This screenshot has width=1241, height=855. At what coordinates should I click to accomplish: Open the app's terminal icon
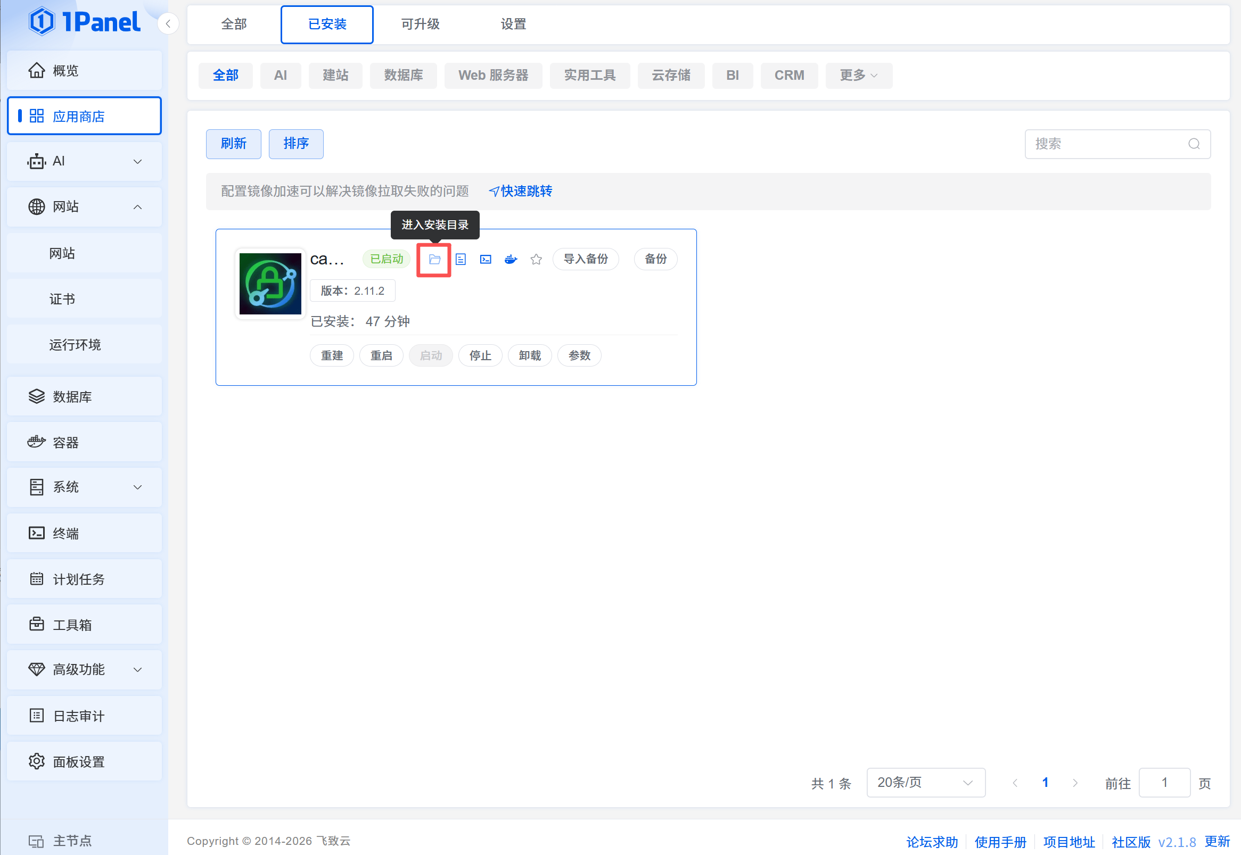point(486,260)
